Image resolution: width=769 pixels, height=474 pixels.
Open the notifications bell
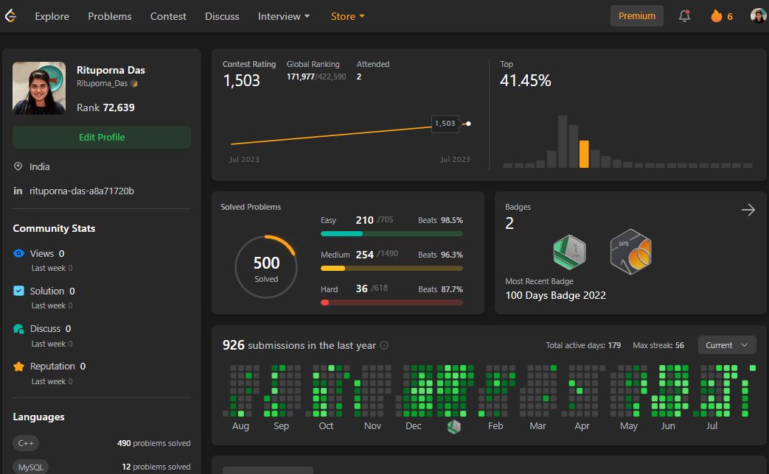point(684,16)
